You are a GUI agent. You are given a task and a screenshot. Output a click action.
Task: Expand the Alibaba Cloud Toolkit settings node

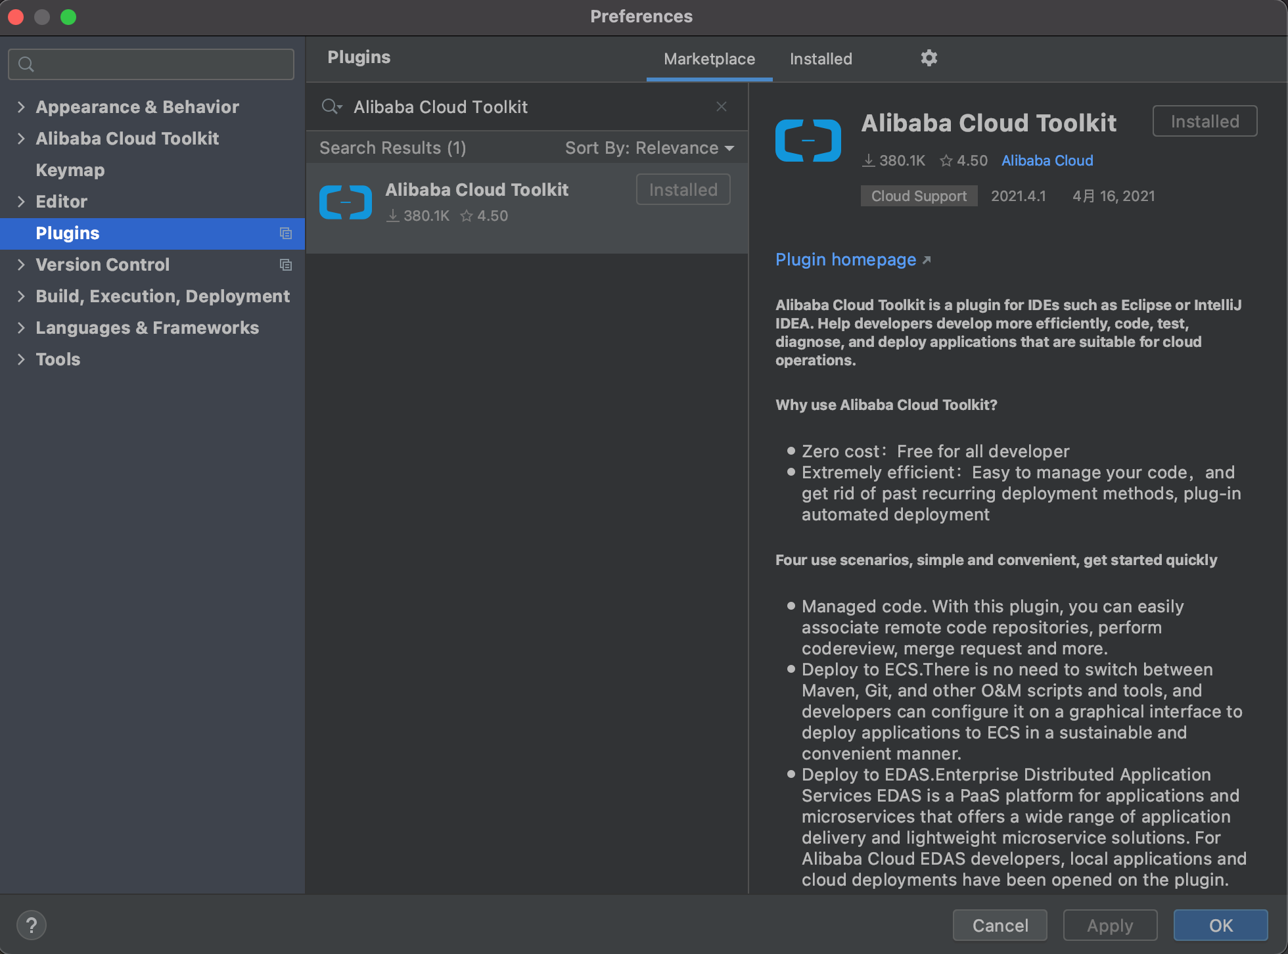21,139
